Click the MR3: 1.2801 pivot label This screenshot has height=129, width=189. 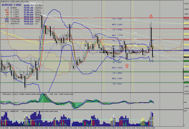pos(117,24)
